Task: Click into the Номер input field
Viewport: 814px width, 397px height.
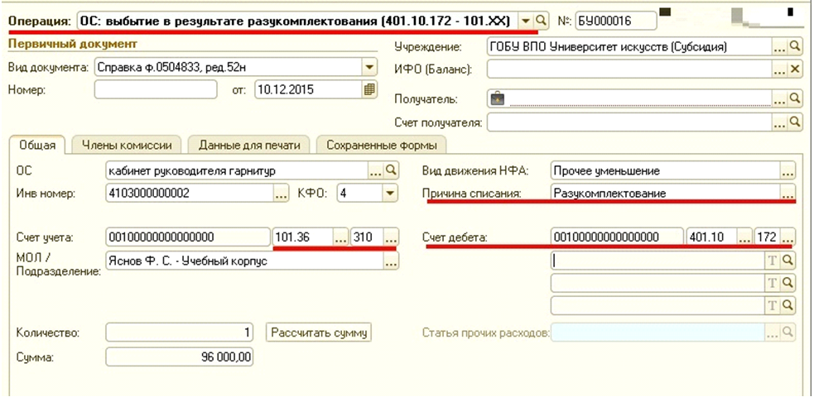Action: coord(156,89)
